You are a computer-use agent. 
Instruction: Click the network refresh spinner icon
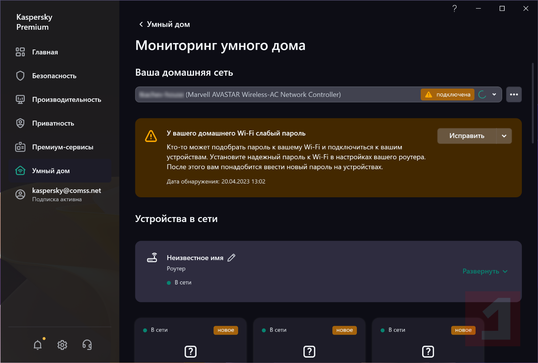coord(482,95)
